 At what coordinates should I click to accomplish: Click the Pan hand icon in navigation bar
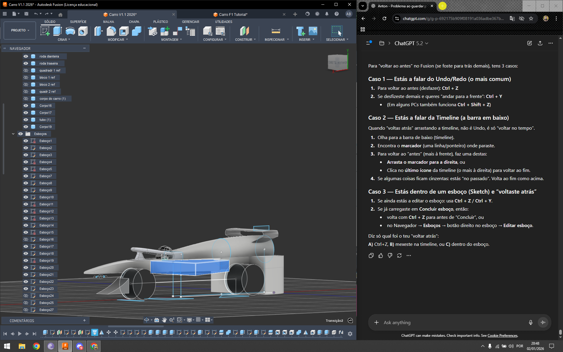click(164, 320)
